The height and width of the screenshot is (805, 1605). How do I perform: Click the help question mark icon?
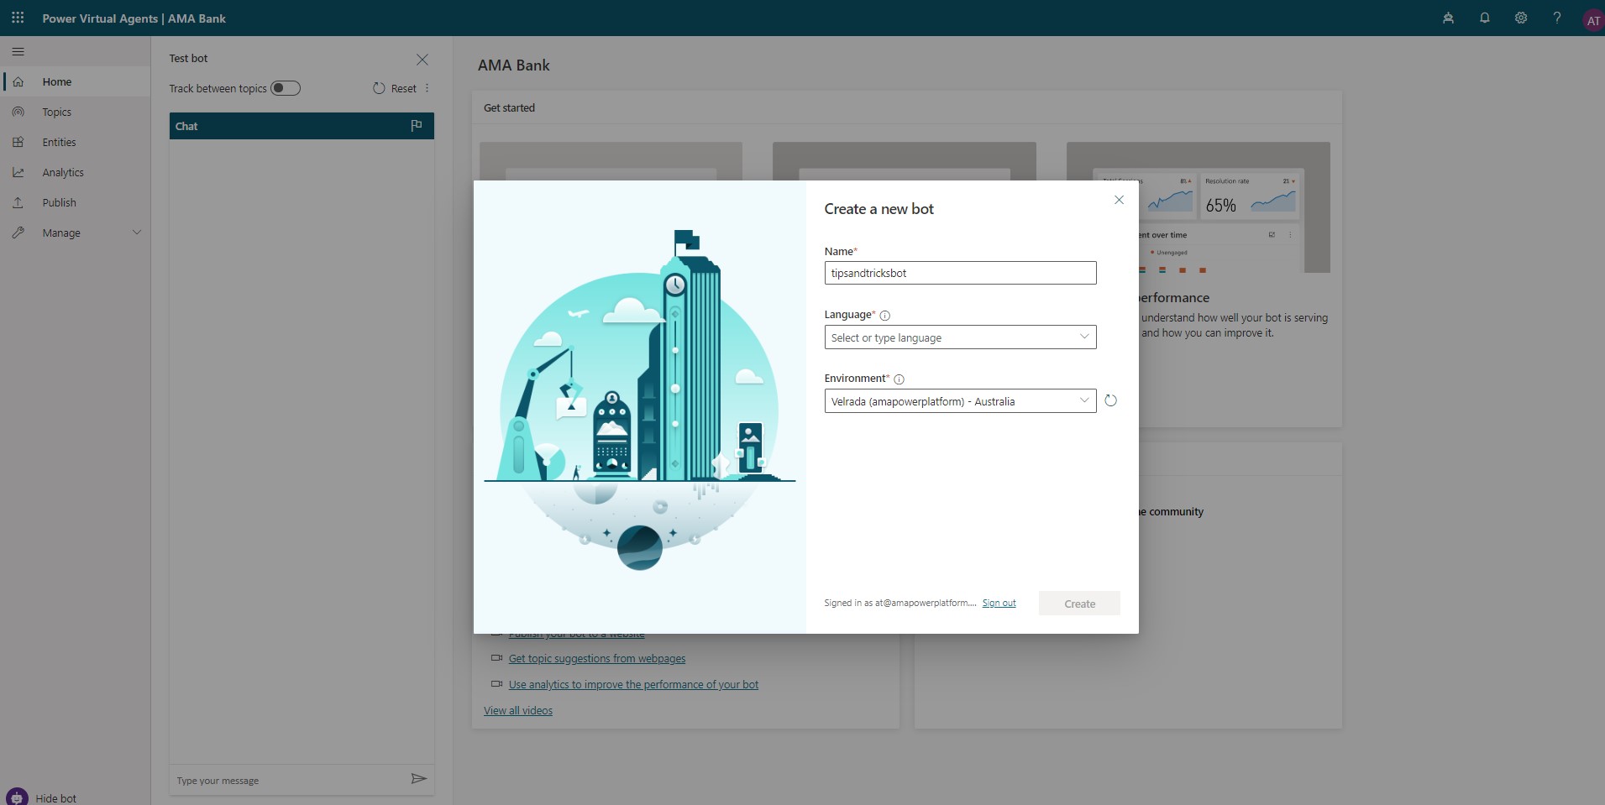[1556, 18]
